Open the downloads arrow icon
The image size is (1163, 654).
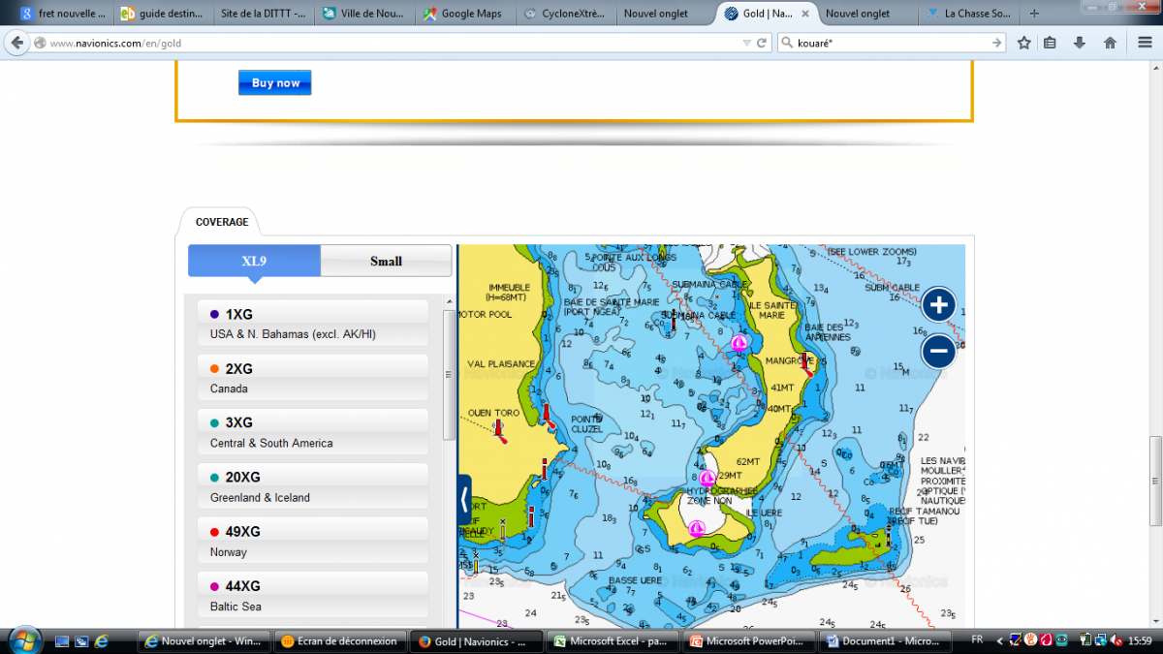(x=1080, y=44)
